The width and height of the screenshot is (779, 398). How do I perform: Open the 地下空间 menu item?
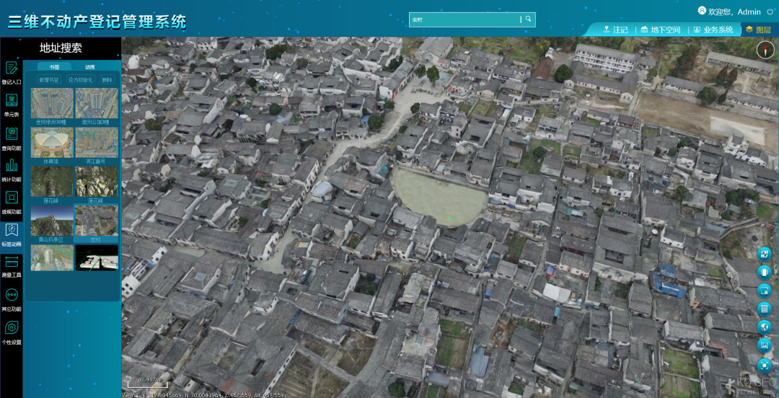tap(661, 30)
